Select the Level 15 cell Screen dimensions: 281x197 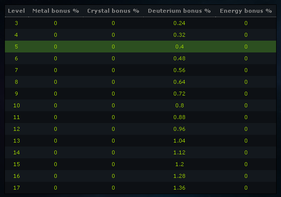point(17,164)
